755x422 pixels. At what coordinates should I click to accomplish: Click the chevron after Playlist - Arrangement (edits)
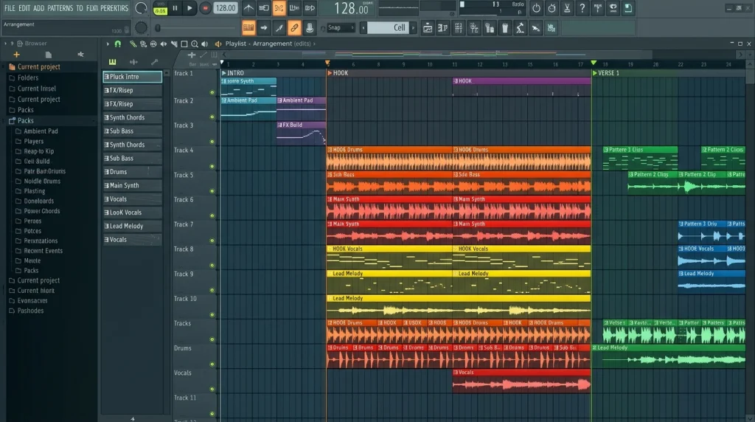pyautogui.click(x=314, y=44)
